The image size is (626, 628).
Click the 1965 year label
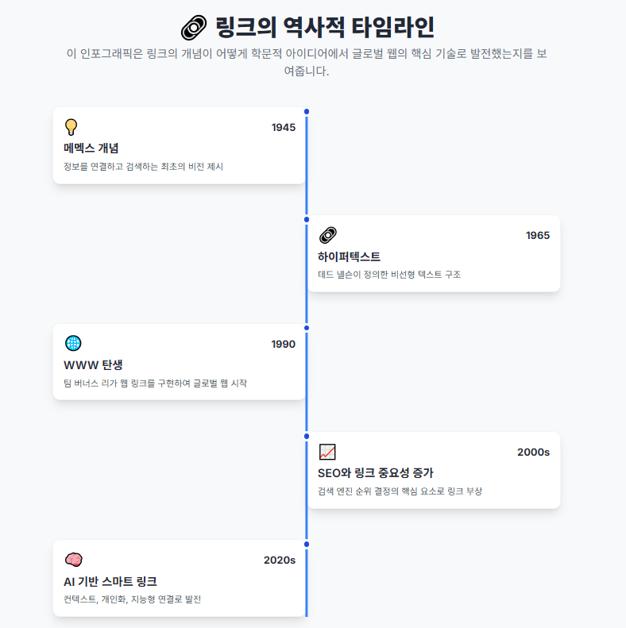537,236
